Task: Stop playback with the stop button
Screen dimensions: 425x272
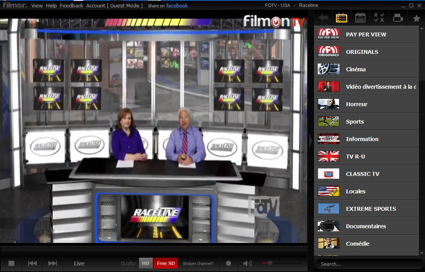Action: point(11,263)
